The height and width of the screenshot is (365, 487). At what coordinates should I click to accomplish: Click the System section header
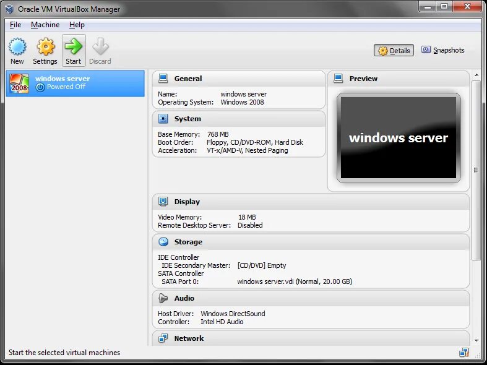click(238, 119)
